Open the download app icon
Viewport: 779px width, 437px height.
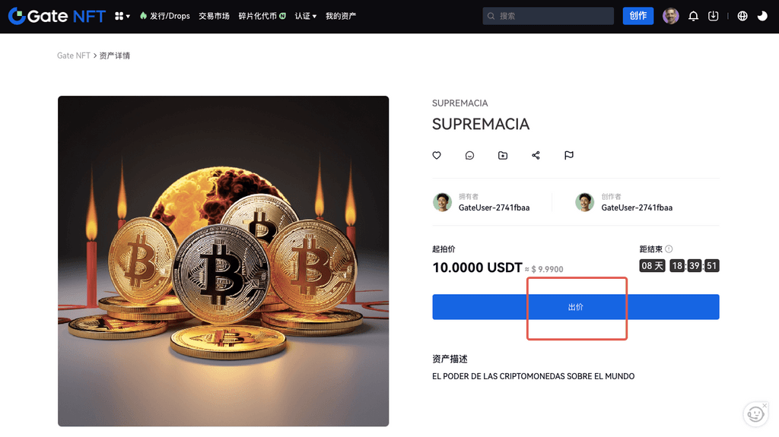point(713,16)
